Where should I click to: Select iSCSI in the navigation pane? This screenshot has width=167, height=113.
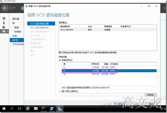tap(17, 40)
